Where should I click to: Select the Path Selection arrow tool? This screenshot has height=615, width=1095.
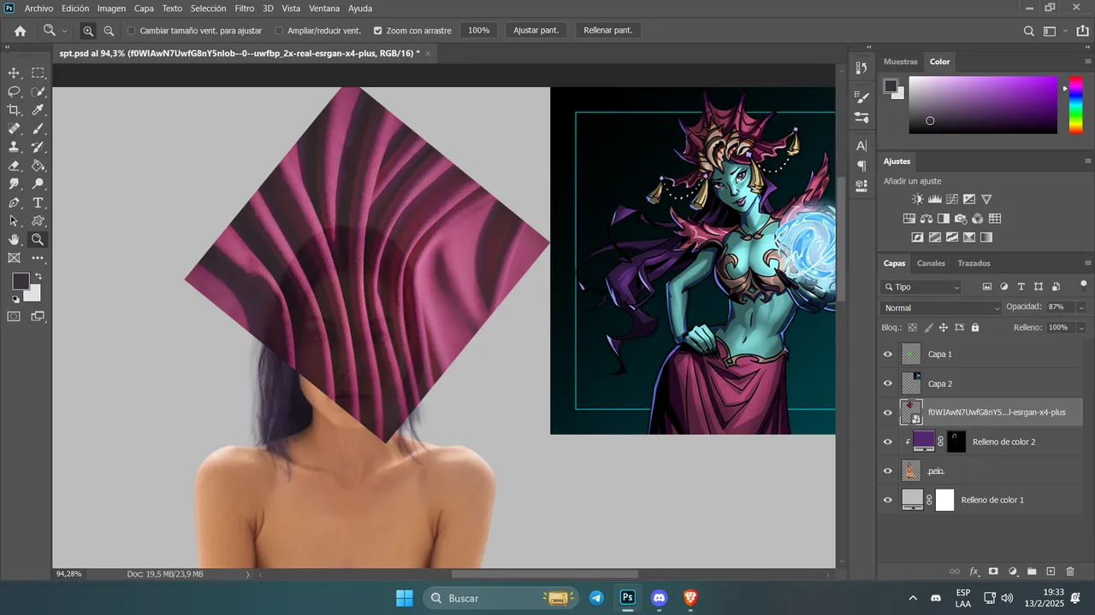(x=14, y=221)
